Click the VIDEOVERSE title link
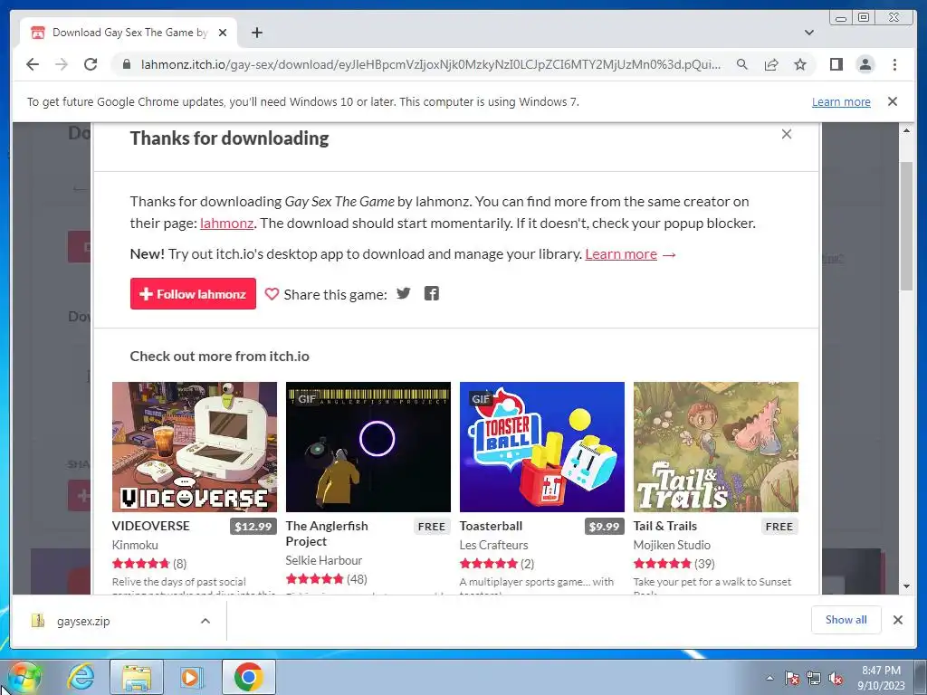927x695 pixels. pyautogui.click(x=151, y=526)
